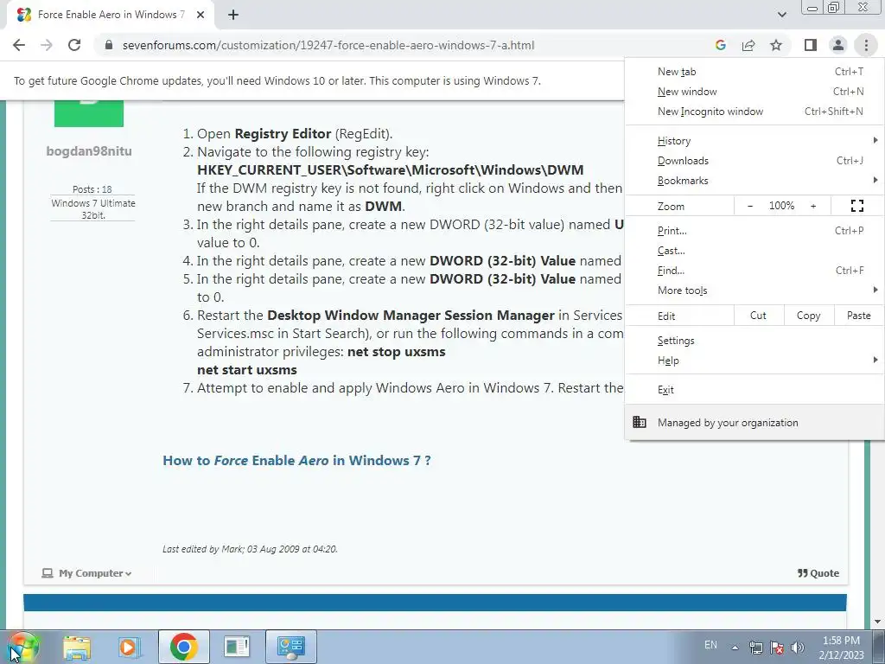Select Cast... in the menu

coord(754,250)
